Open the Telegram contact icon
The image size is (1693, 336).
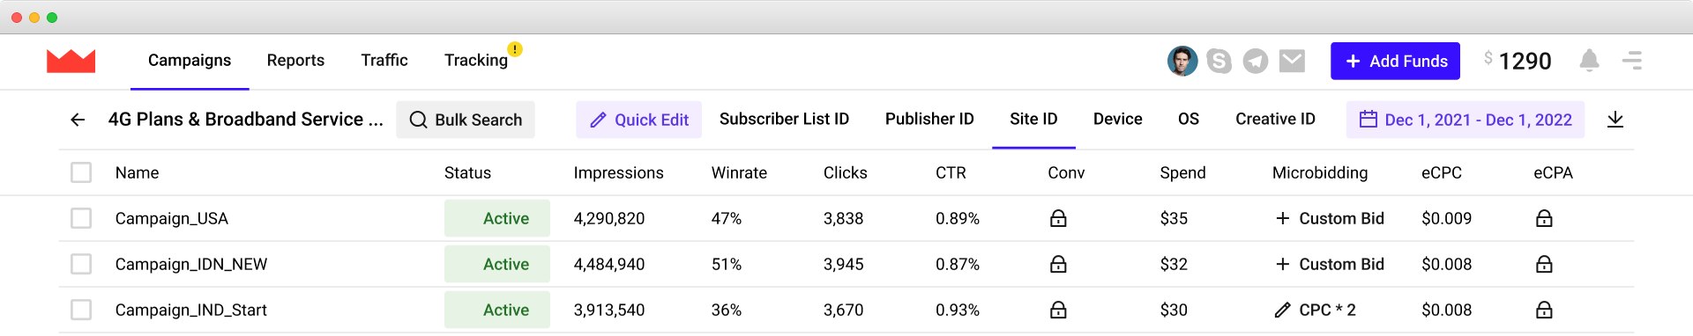tap(1256, 61)
